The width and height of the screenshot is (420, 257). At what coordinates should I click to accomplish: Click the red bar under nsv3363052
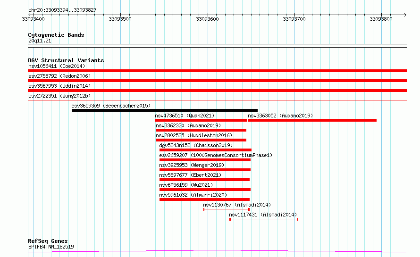[x=312, y=120]
